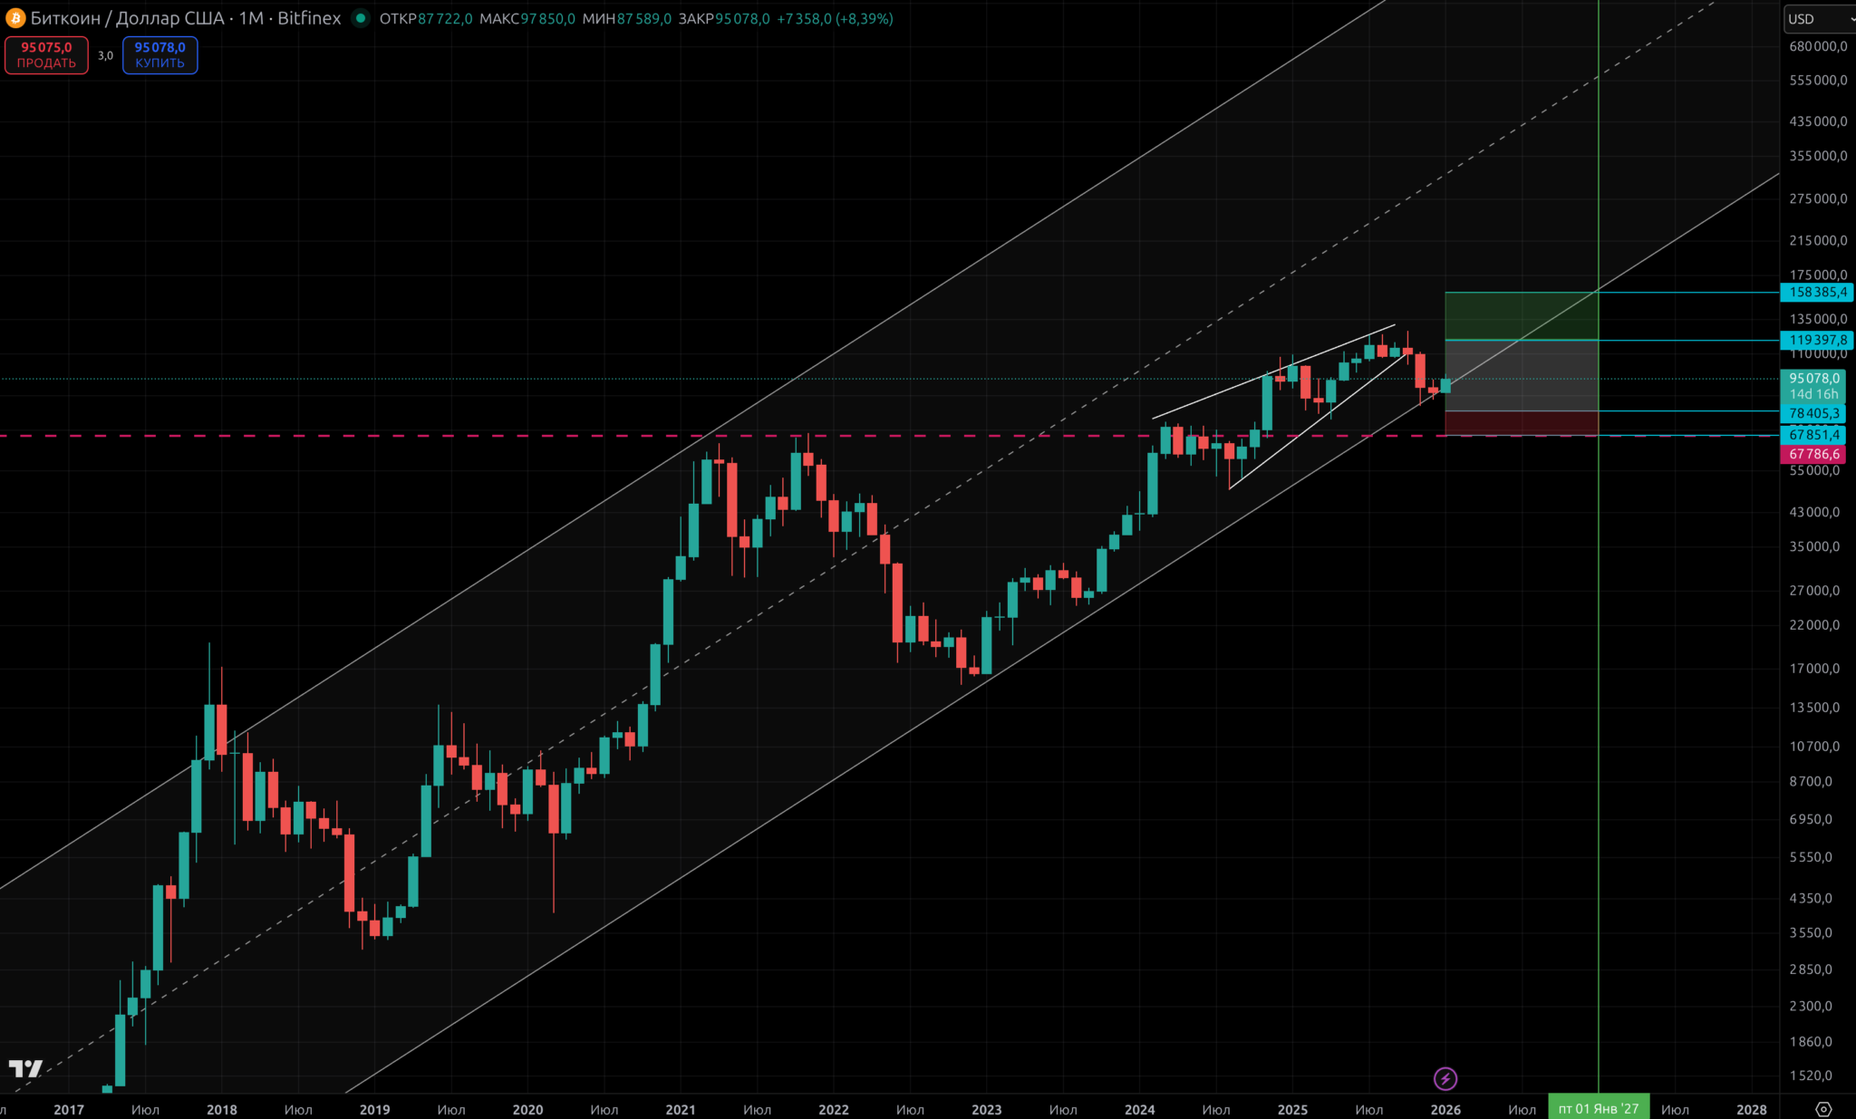Select the 158385,4 target price label
Image resolution: width=1856 pixels, height=1119 pixels.
point(1816,292)
